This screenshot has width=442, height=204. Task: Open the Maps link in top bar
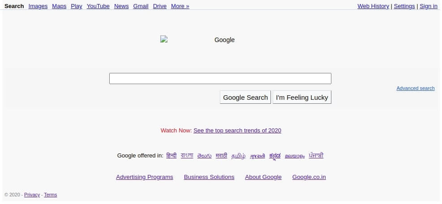pyautogui.click(x=59, y=6)
